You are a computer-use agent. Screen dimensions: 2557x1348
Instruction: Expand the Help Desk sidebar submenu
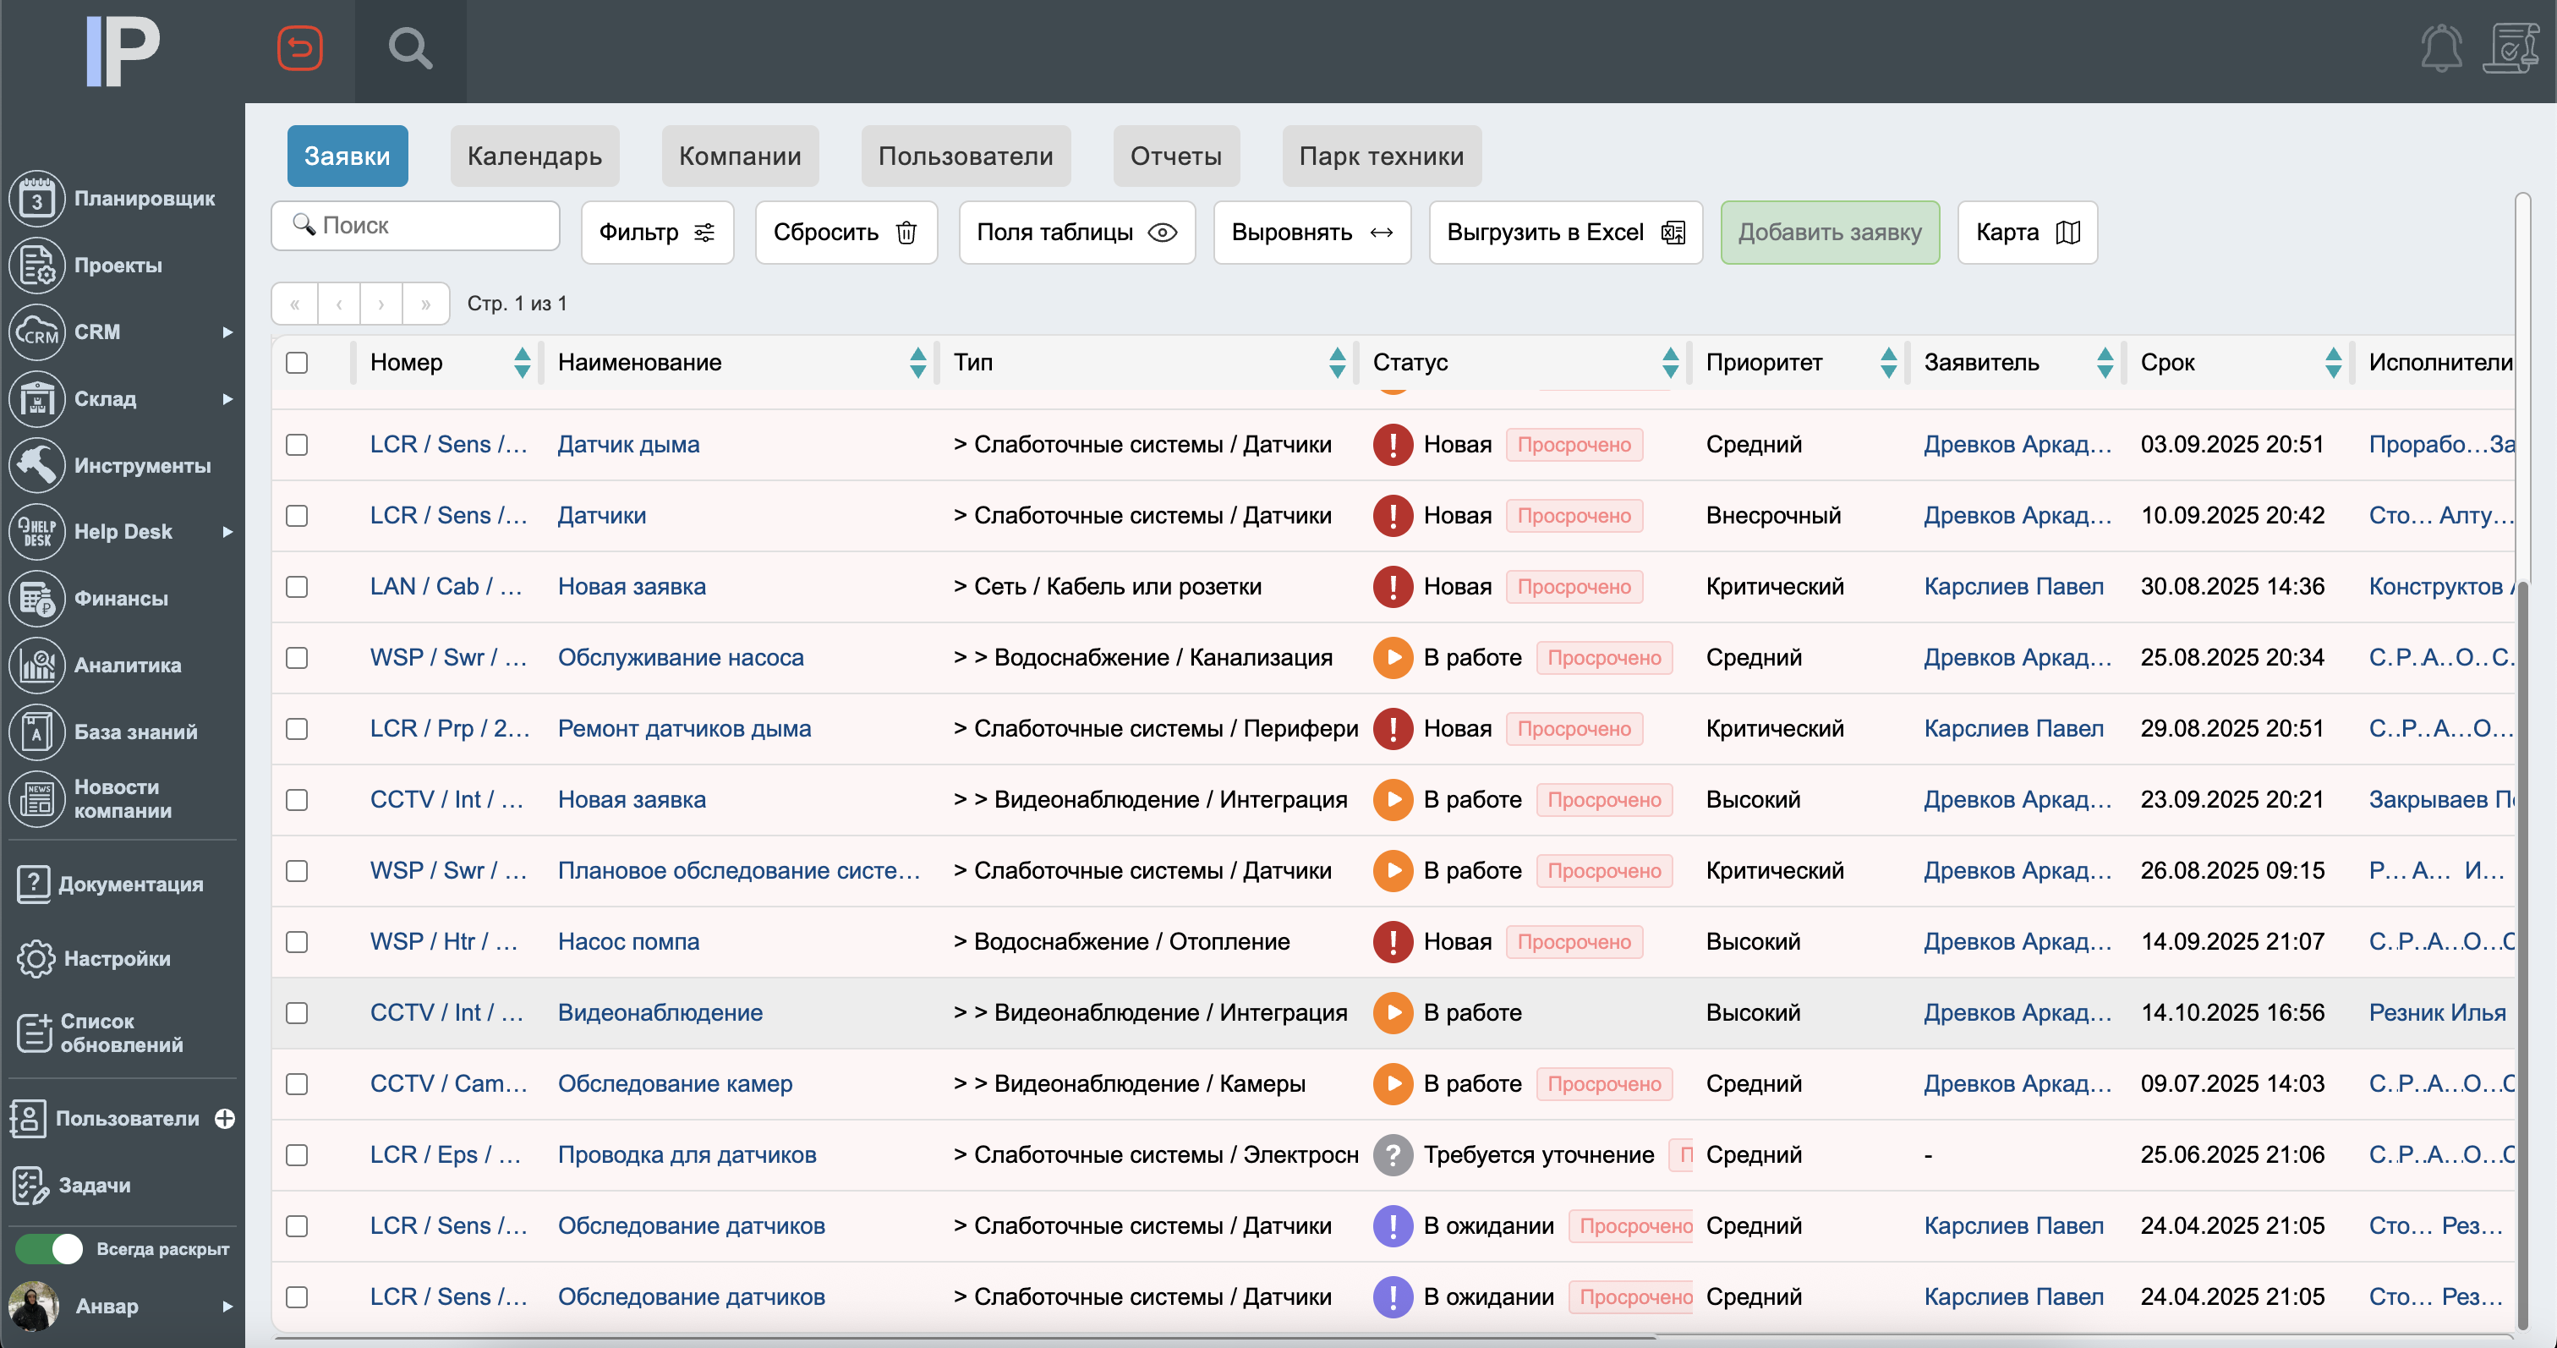point(229,531)
